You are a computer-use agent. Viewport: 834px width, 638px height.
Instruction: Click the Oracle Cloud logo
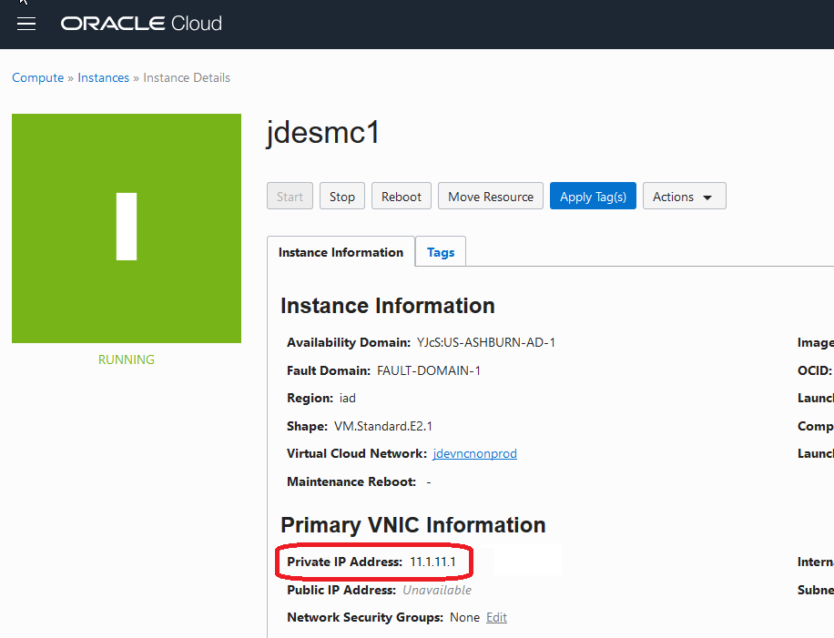(x=140, y=24)
